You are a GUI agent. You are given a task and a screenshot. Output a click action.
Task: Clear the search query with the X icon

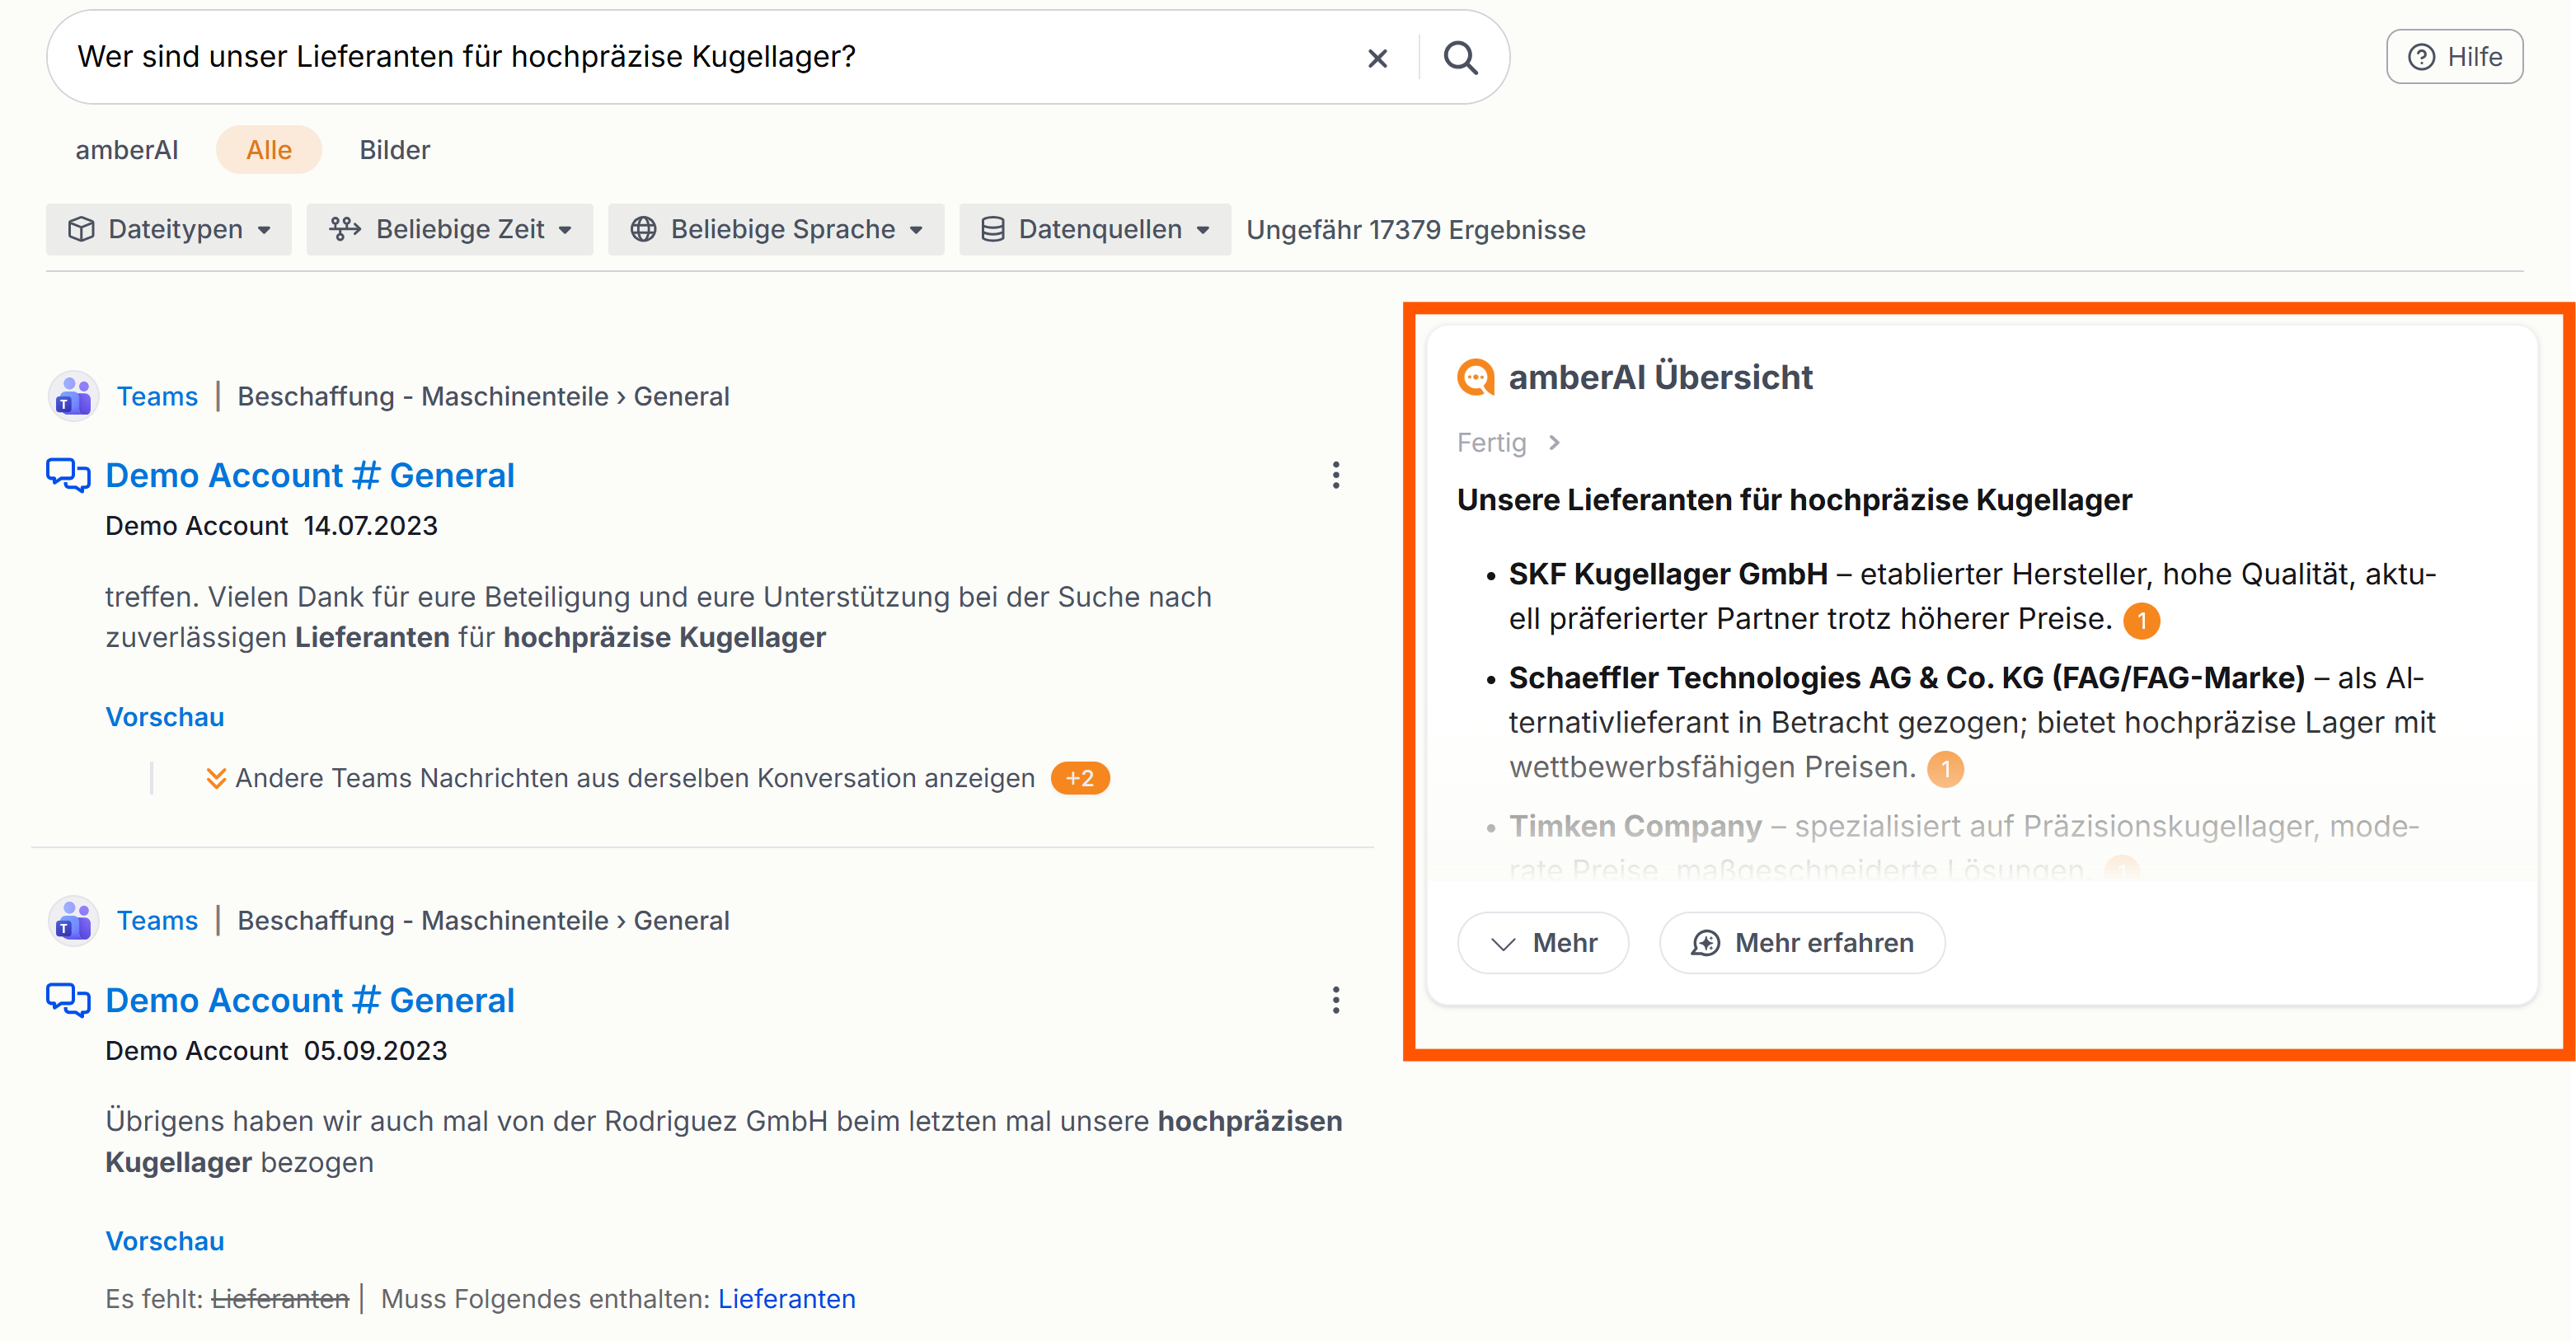(1377, 58)
